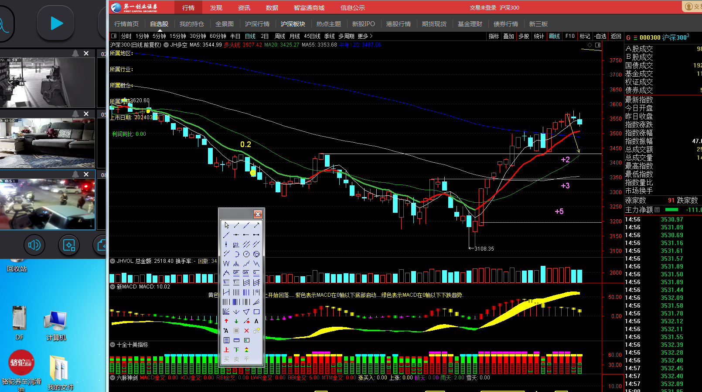702x392 pixels.
Task: Select the 回收站 desktop icon
Action: coord(17,265)
